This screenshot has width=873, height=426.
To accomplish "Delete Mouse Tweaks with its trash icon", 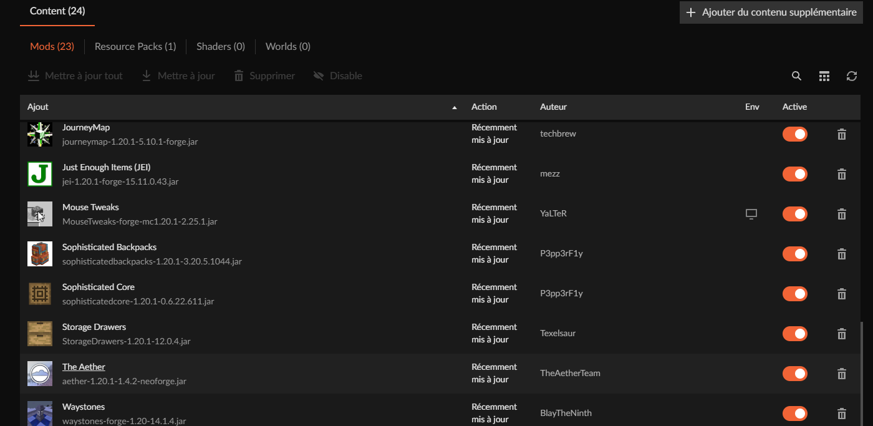I will tap(842, 214).
